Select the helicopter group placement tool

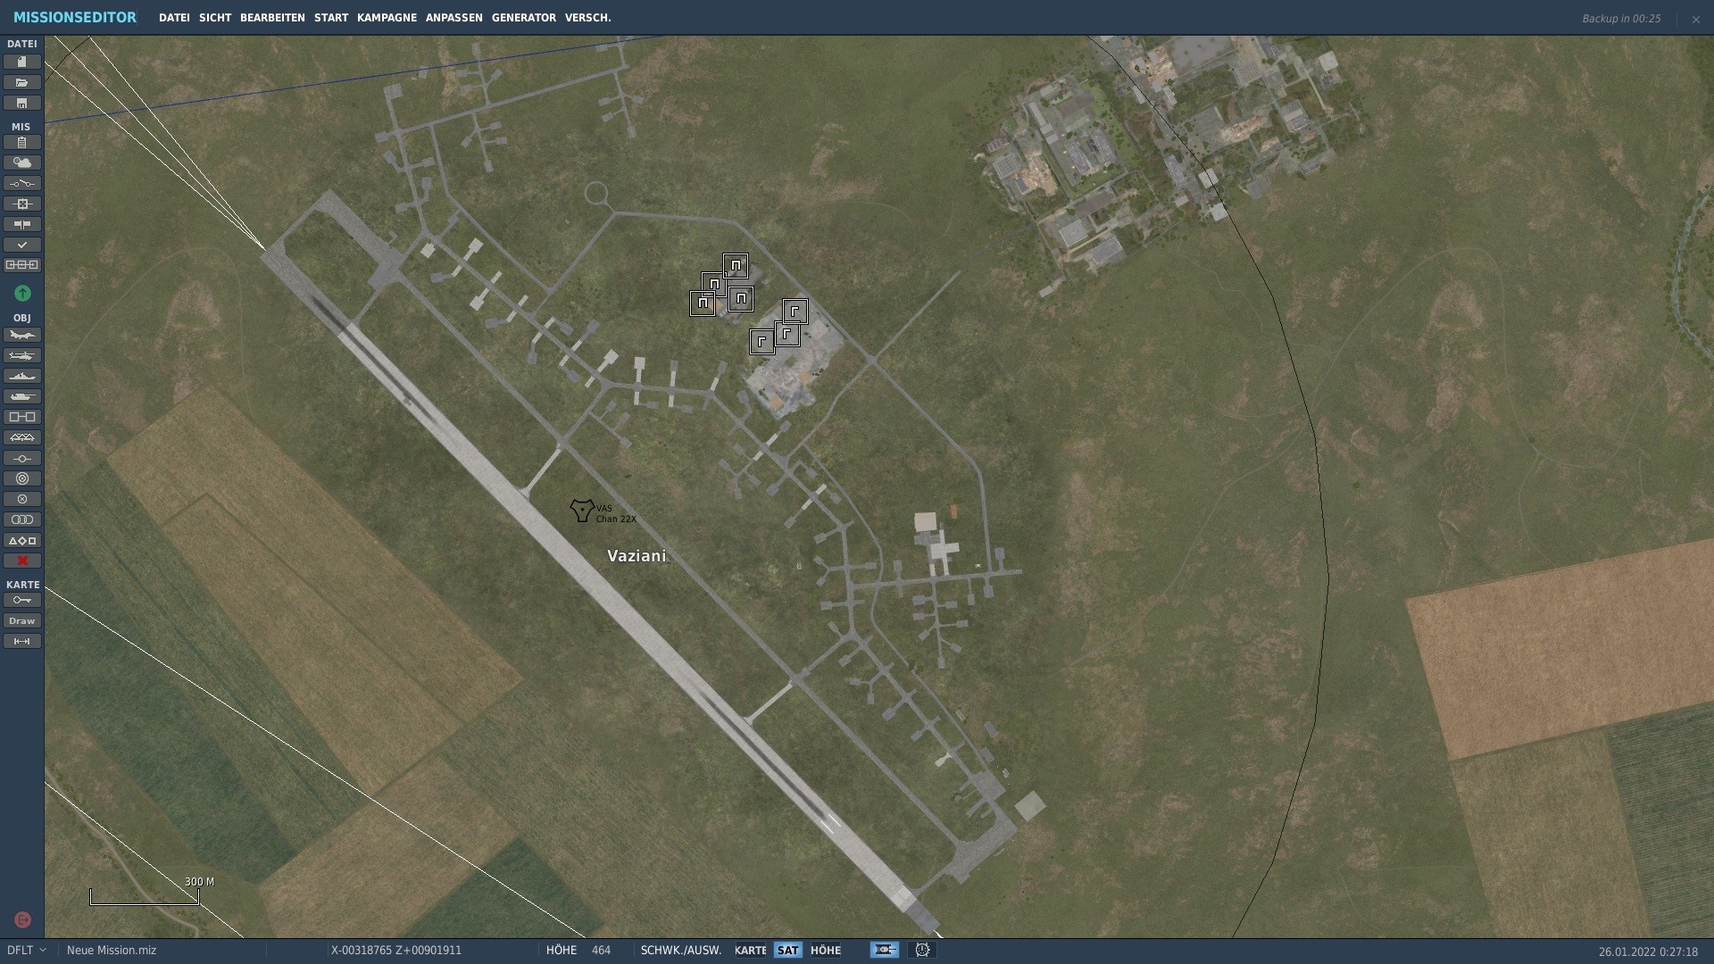(x=22, y=356)
